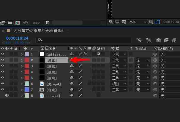This screenshot has width=180, height=122.
Task: Toggle fx effects switch on layer 1
Action: pyautogui.click(x=85, y=54)
